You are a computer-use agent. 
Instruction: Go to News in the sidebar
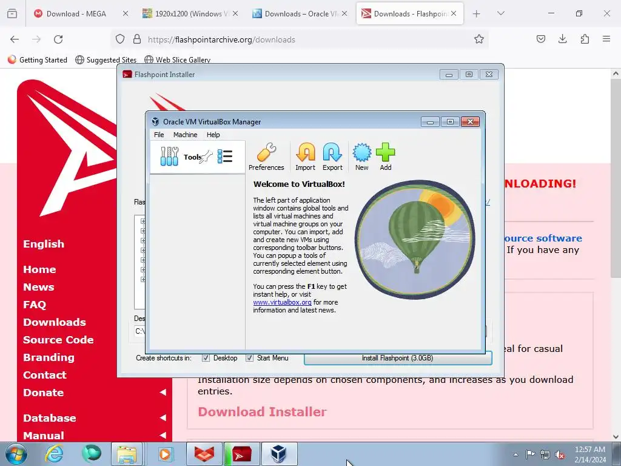pyautogui.click(x=38, y=287)
